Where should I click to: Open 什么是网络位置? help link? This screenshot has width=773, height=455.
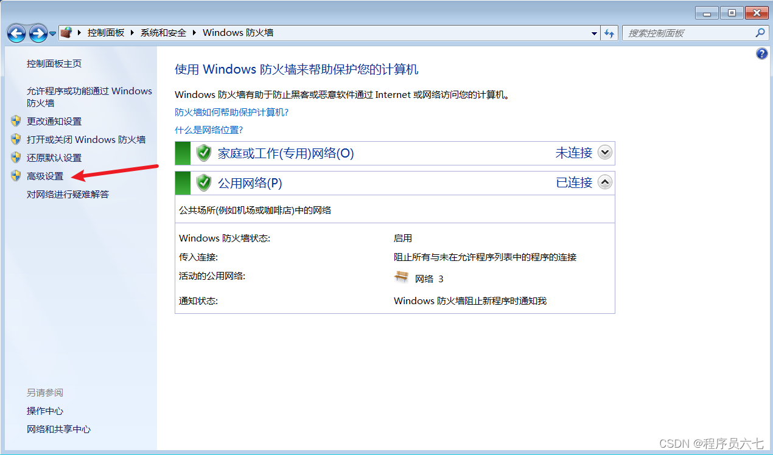point(209,130)
